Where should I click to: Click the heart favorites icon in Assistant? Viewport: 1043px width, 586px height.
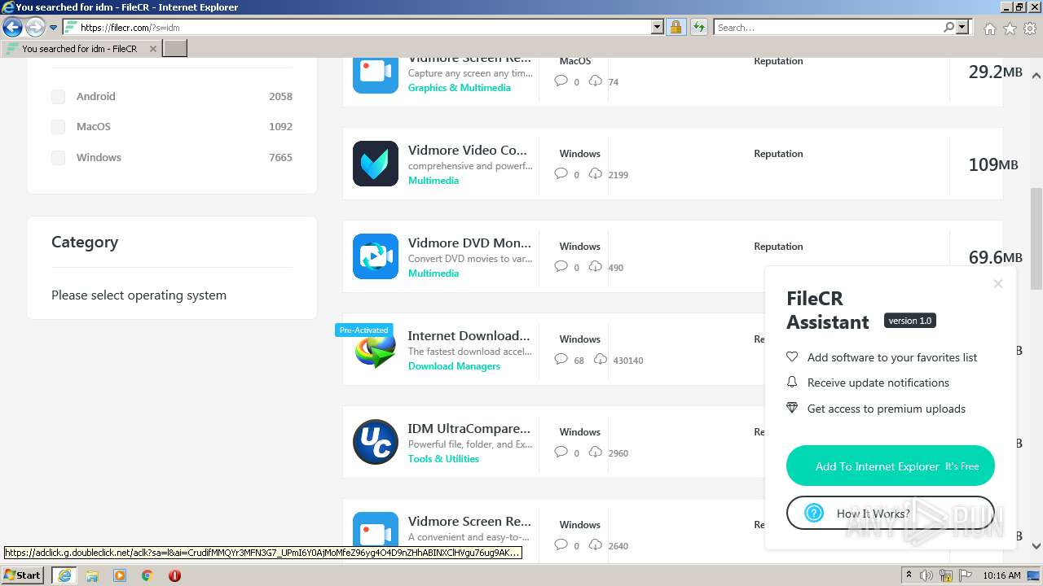click(792, 356)
